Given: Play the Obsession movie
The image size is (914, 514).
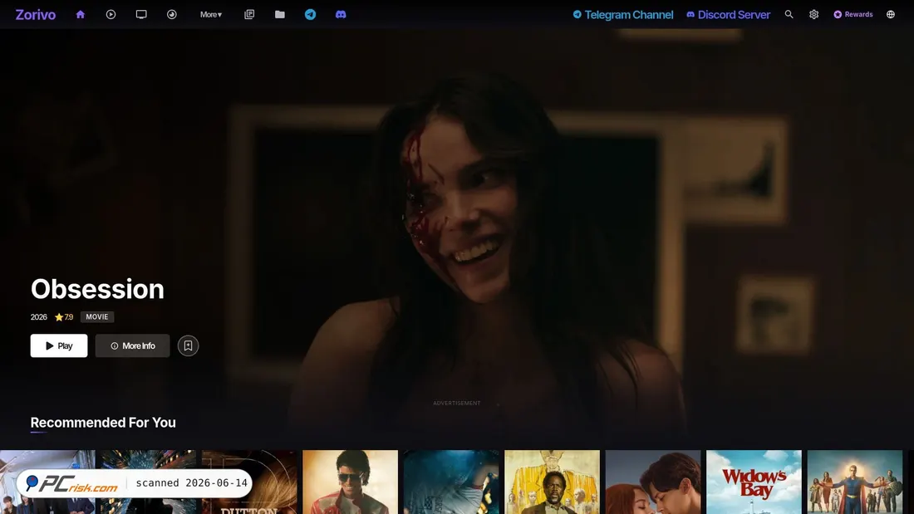Looking at the screenshot, I should pyautogui.click(x=59, y=345).
